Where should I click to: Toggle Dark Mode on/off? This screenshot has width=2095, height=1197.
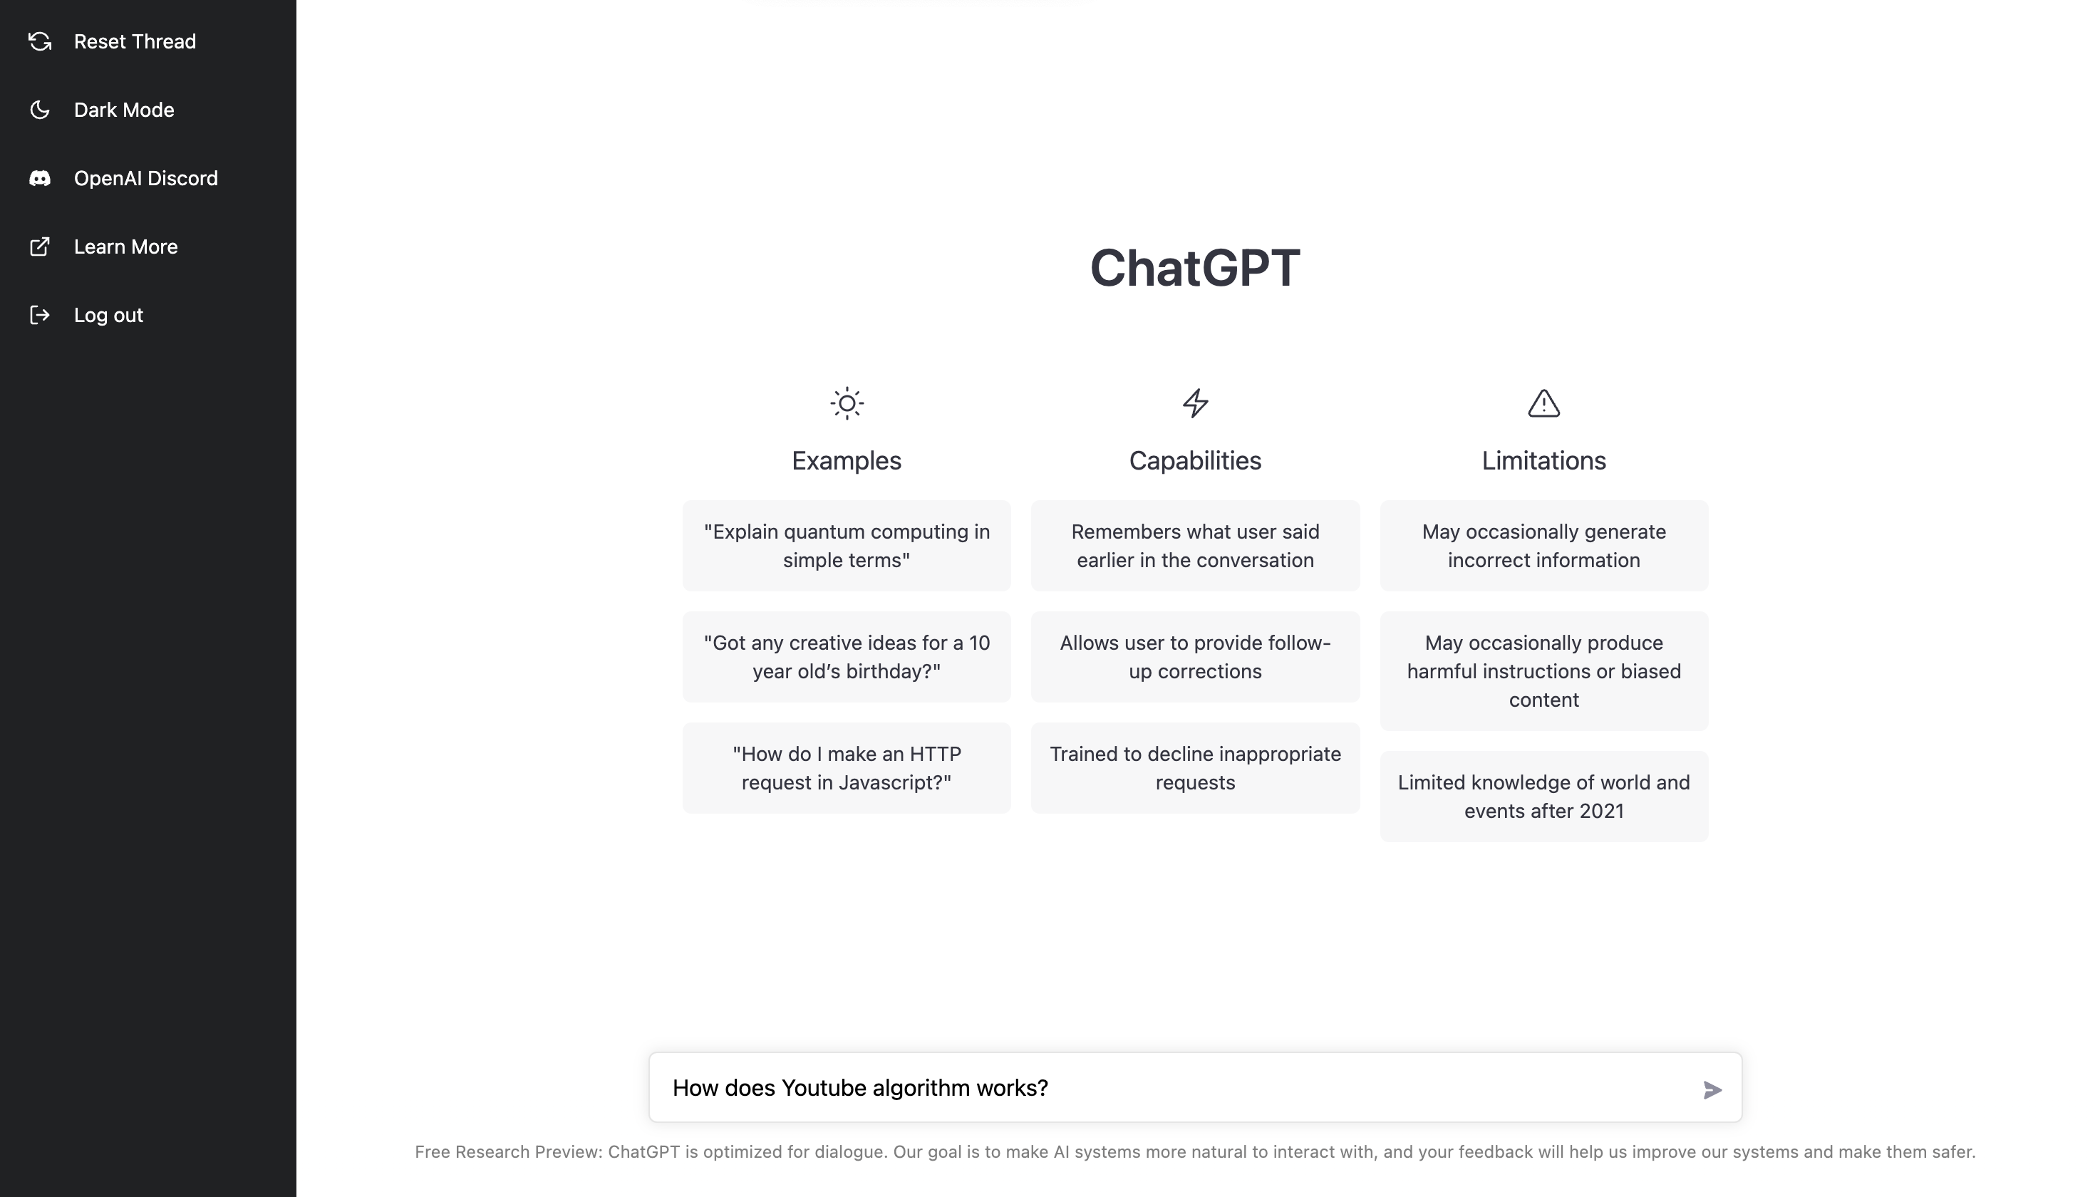124,109
